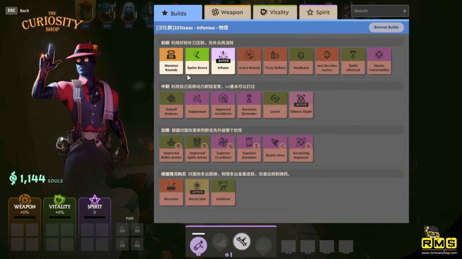Select Toxic Bullets item card
Screen dimensions: 462x259
pos(275,61)
